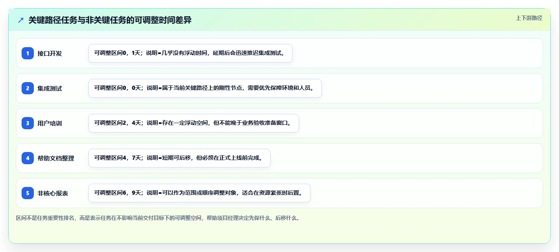Open the 可调整区间4，7天 description box
559x252 pixels.
[x=179, y=158]
